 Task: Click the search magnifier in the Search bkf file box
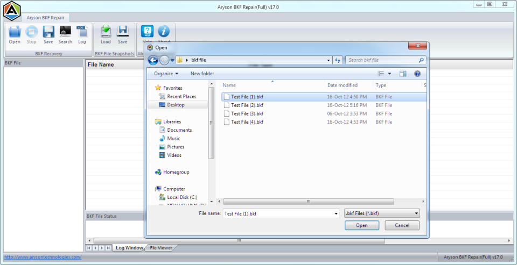click(x=421, y=60)
